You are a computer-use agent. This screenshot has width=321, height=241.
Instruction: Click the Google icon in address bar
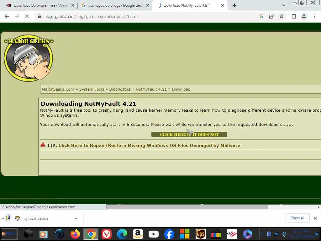[x=261, y=16]
